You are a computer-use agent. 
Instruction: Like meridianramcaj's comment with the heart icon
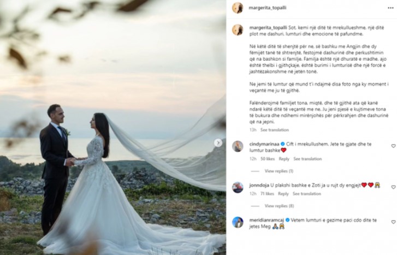(x=393, y=222)
